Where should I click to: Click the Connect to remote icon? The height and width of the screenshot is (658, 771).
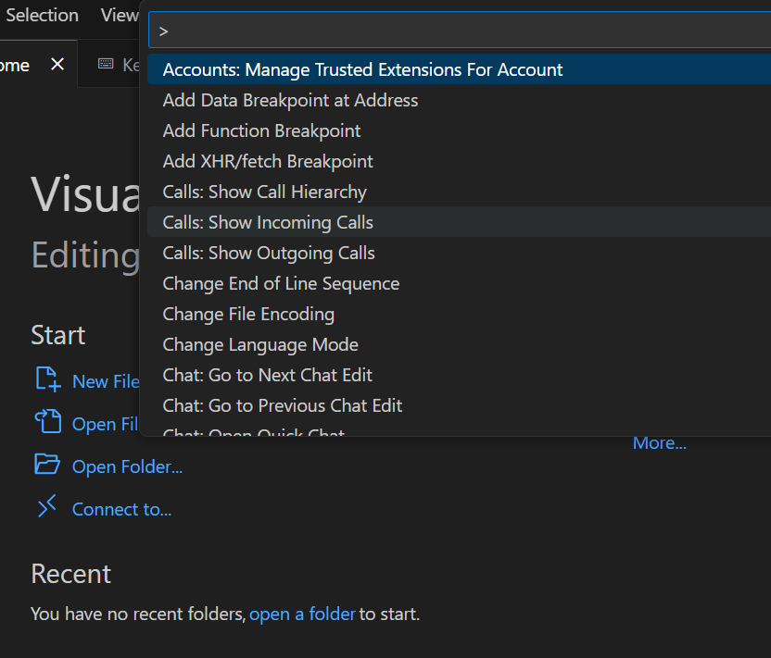(x=46, y=507)
